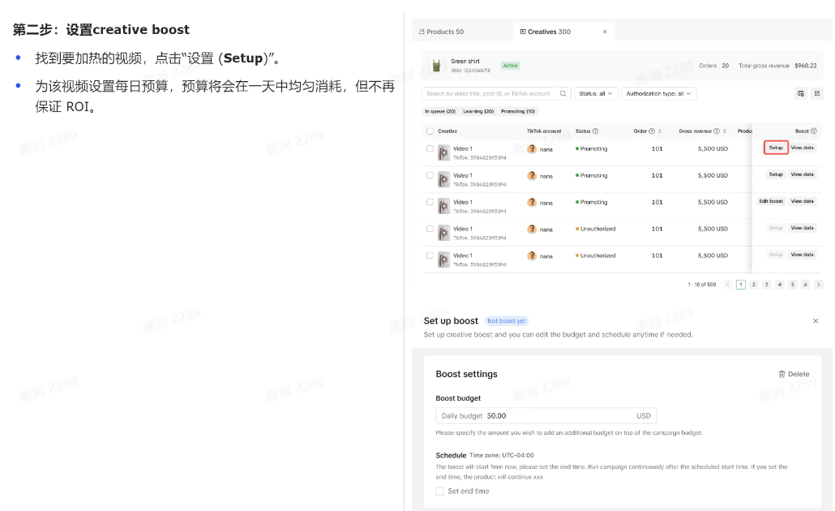Click the $960.22 total revenue value
Image resolution: width=835 pixels, height=511 pixels.
[x=805, y=66]
